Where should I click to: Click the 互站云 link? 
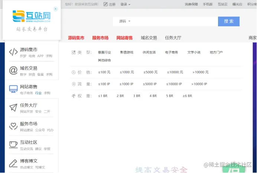coord(222,4)
